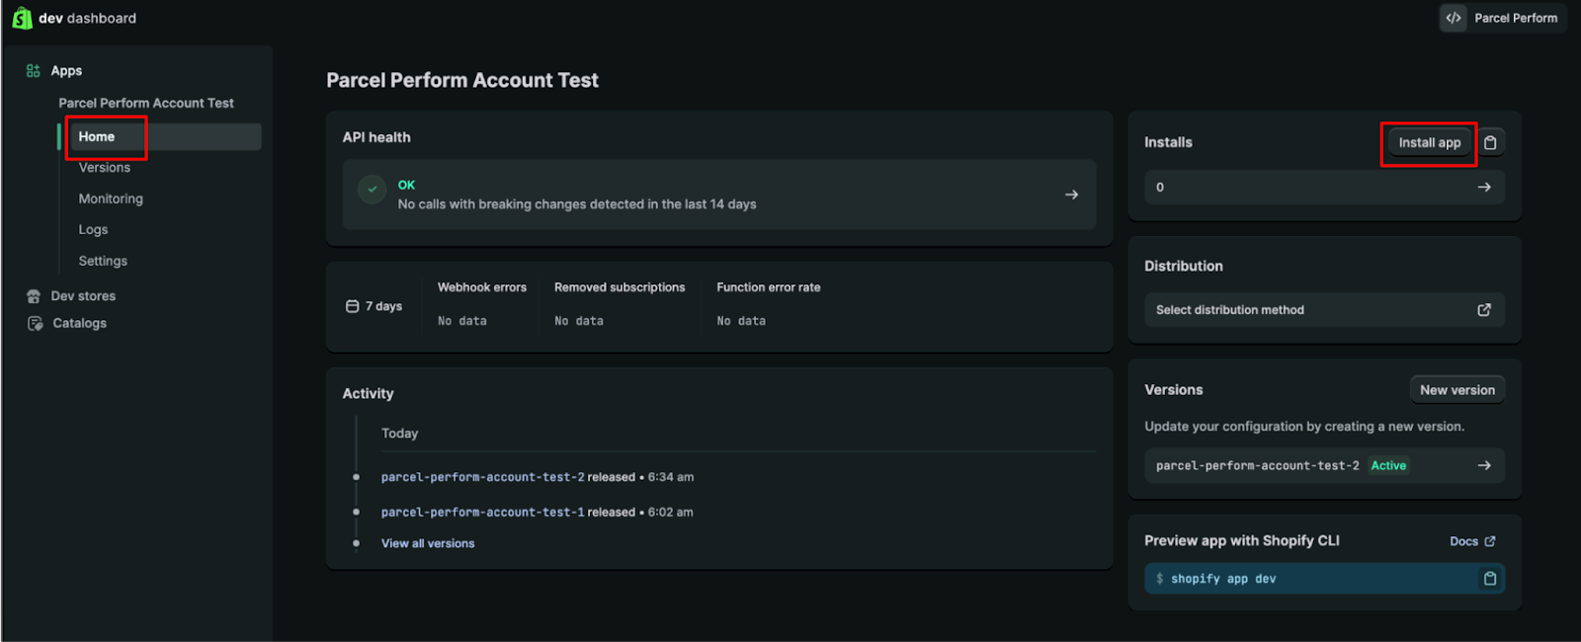
Task: Click the Installs heading
Action: 1168,142
